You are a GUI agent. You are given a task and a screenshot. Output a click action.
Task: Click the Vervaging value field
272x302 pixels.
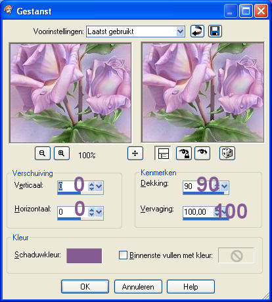click(x=198, y=211)
